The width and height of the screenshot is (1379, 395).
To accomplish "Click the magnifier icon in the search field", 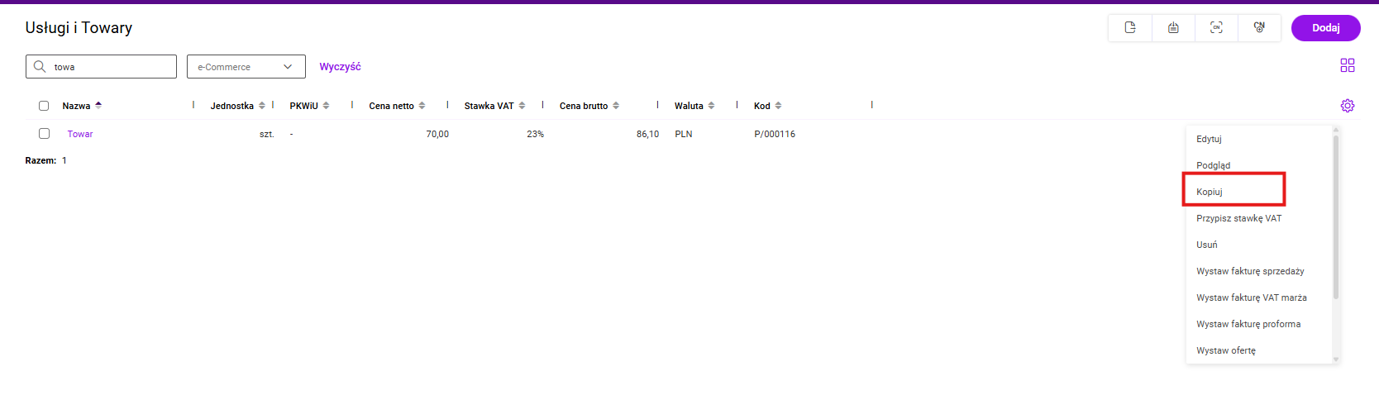I will 40,67.
